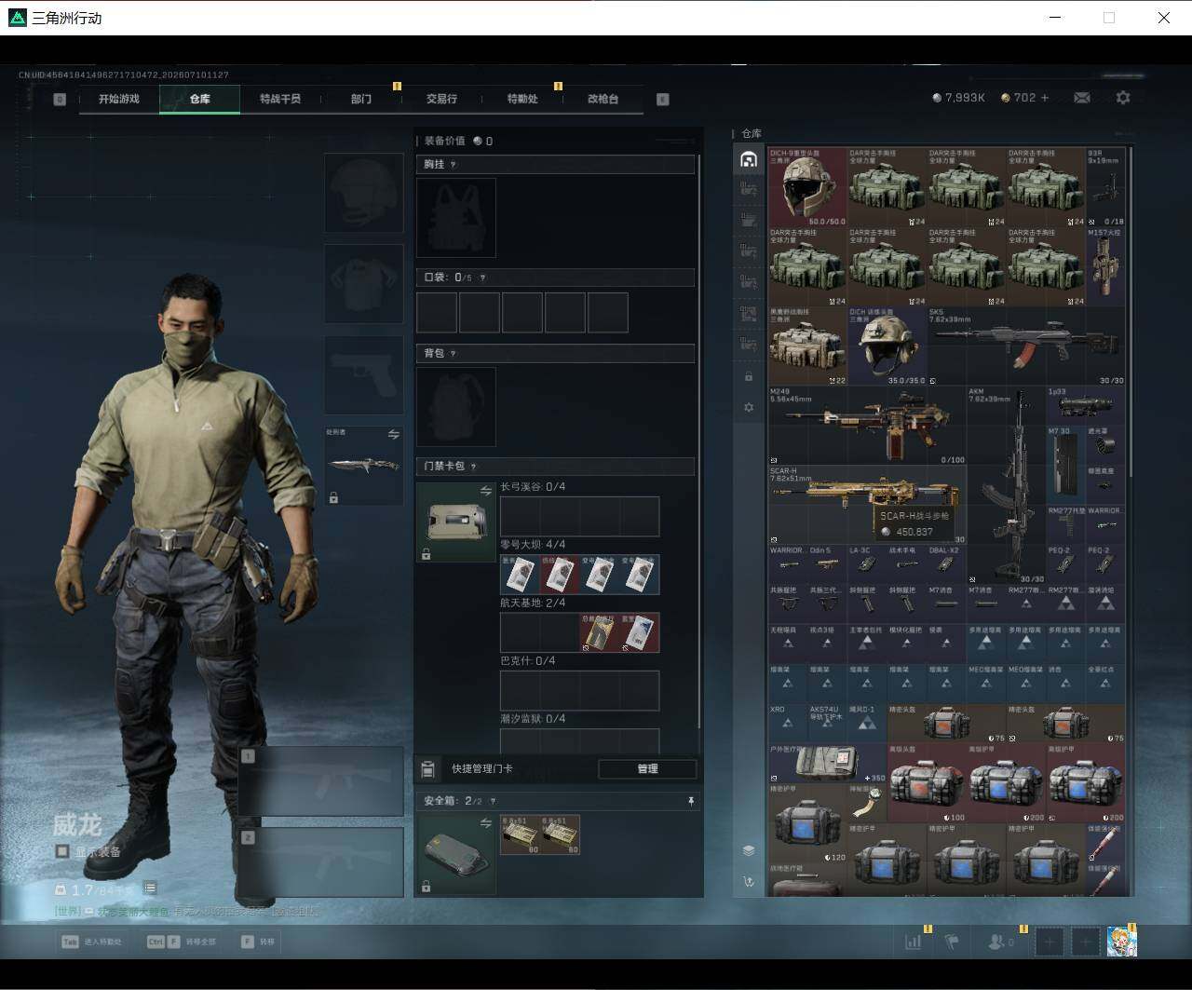Open the mail envelope icon
Image resolution: width=1192 pixels, height=990 pixels.
tap(1081, 98)
